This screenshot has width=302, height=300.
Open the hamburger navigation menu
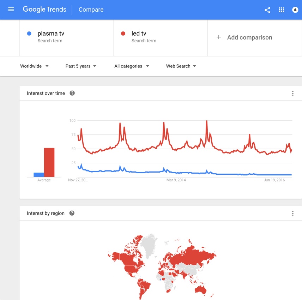(11, 10)
